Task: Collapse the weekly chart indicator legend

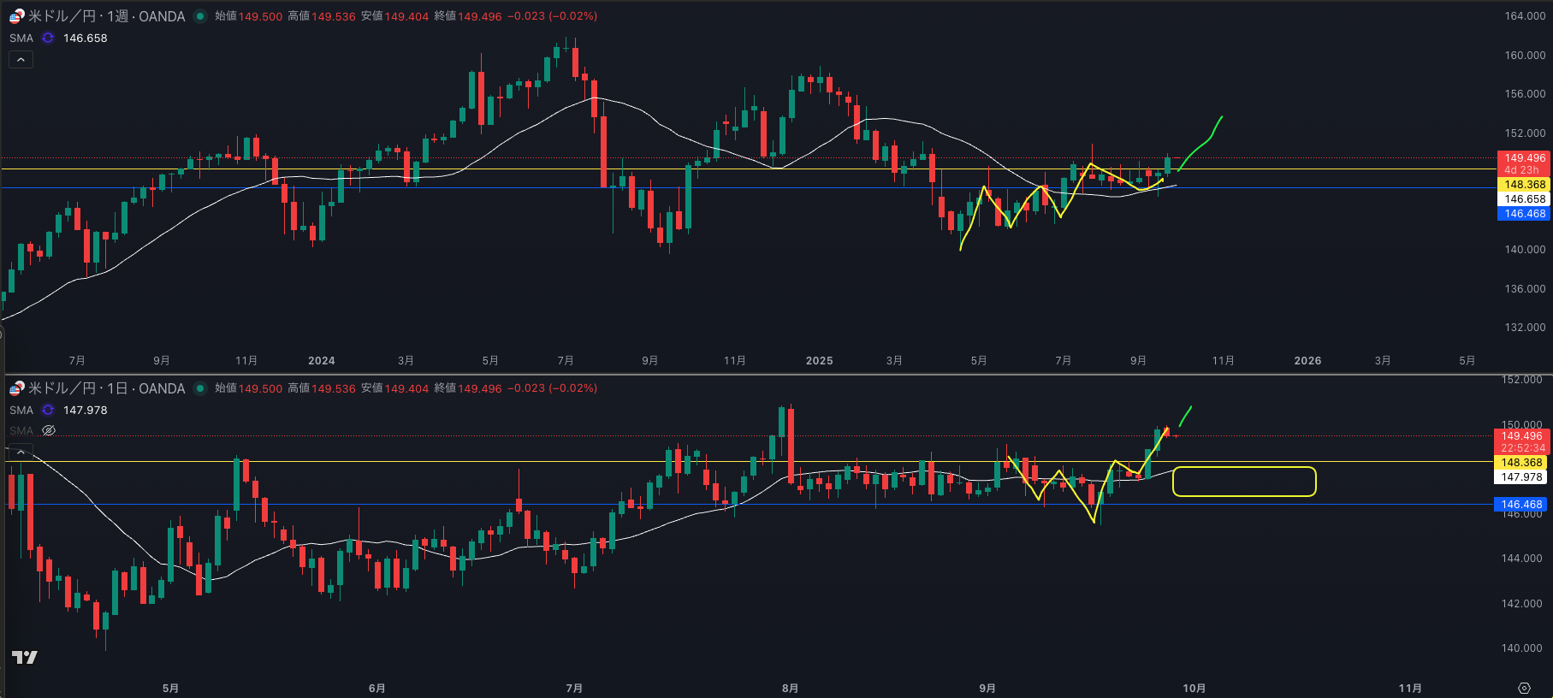Action: pyautogui.click(x=21, y=60)
